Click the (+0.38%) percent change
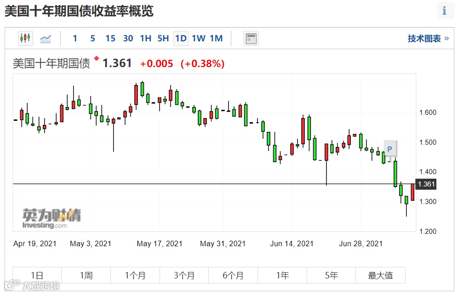This screenshot has width=458, height=294. tap(202, 63)
